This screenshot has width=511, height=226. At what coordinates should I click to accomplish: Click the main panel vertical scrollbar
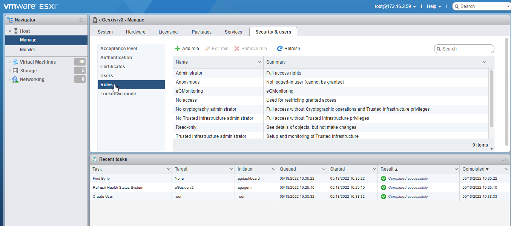point(506,92)
